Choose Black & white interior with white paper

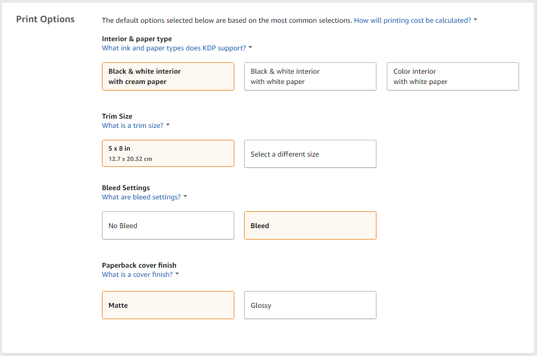coord(310,76)
